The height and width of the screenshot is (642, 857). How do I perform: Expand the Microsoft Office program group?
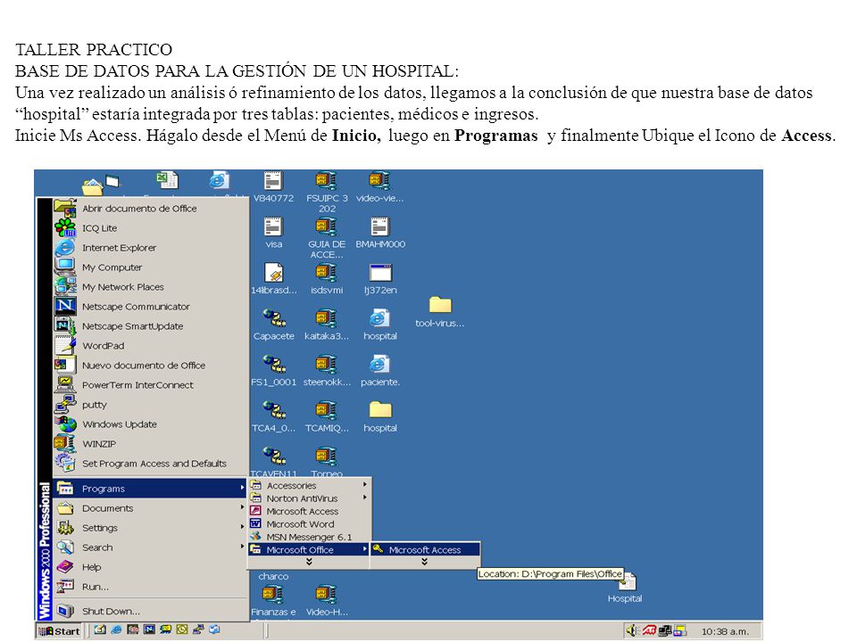click(310, 550)
